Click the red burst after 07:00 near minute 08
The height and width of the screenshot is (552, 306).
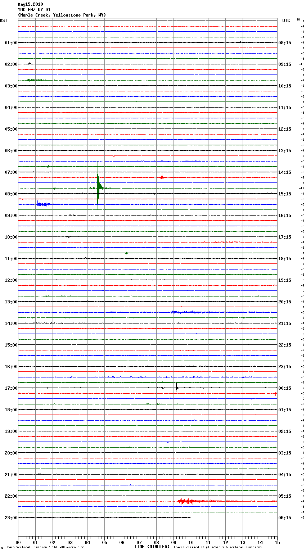pyautogui.click(x=162, y=177)
